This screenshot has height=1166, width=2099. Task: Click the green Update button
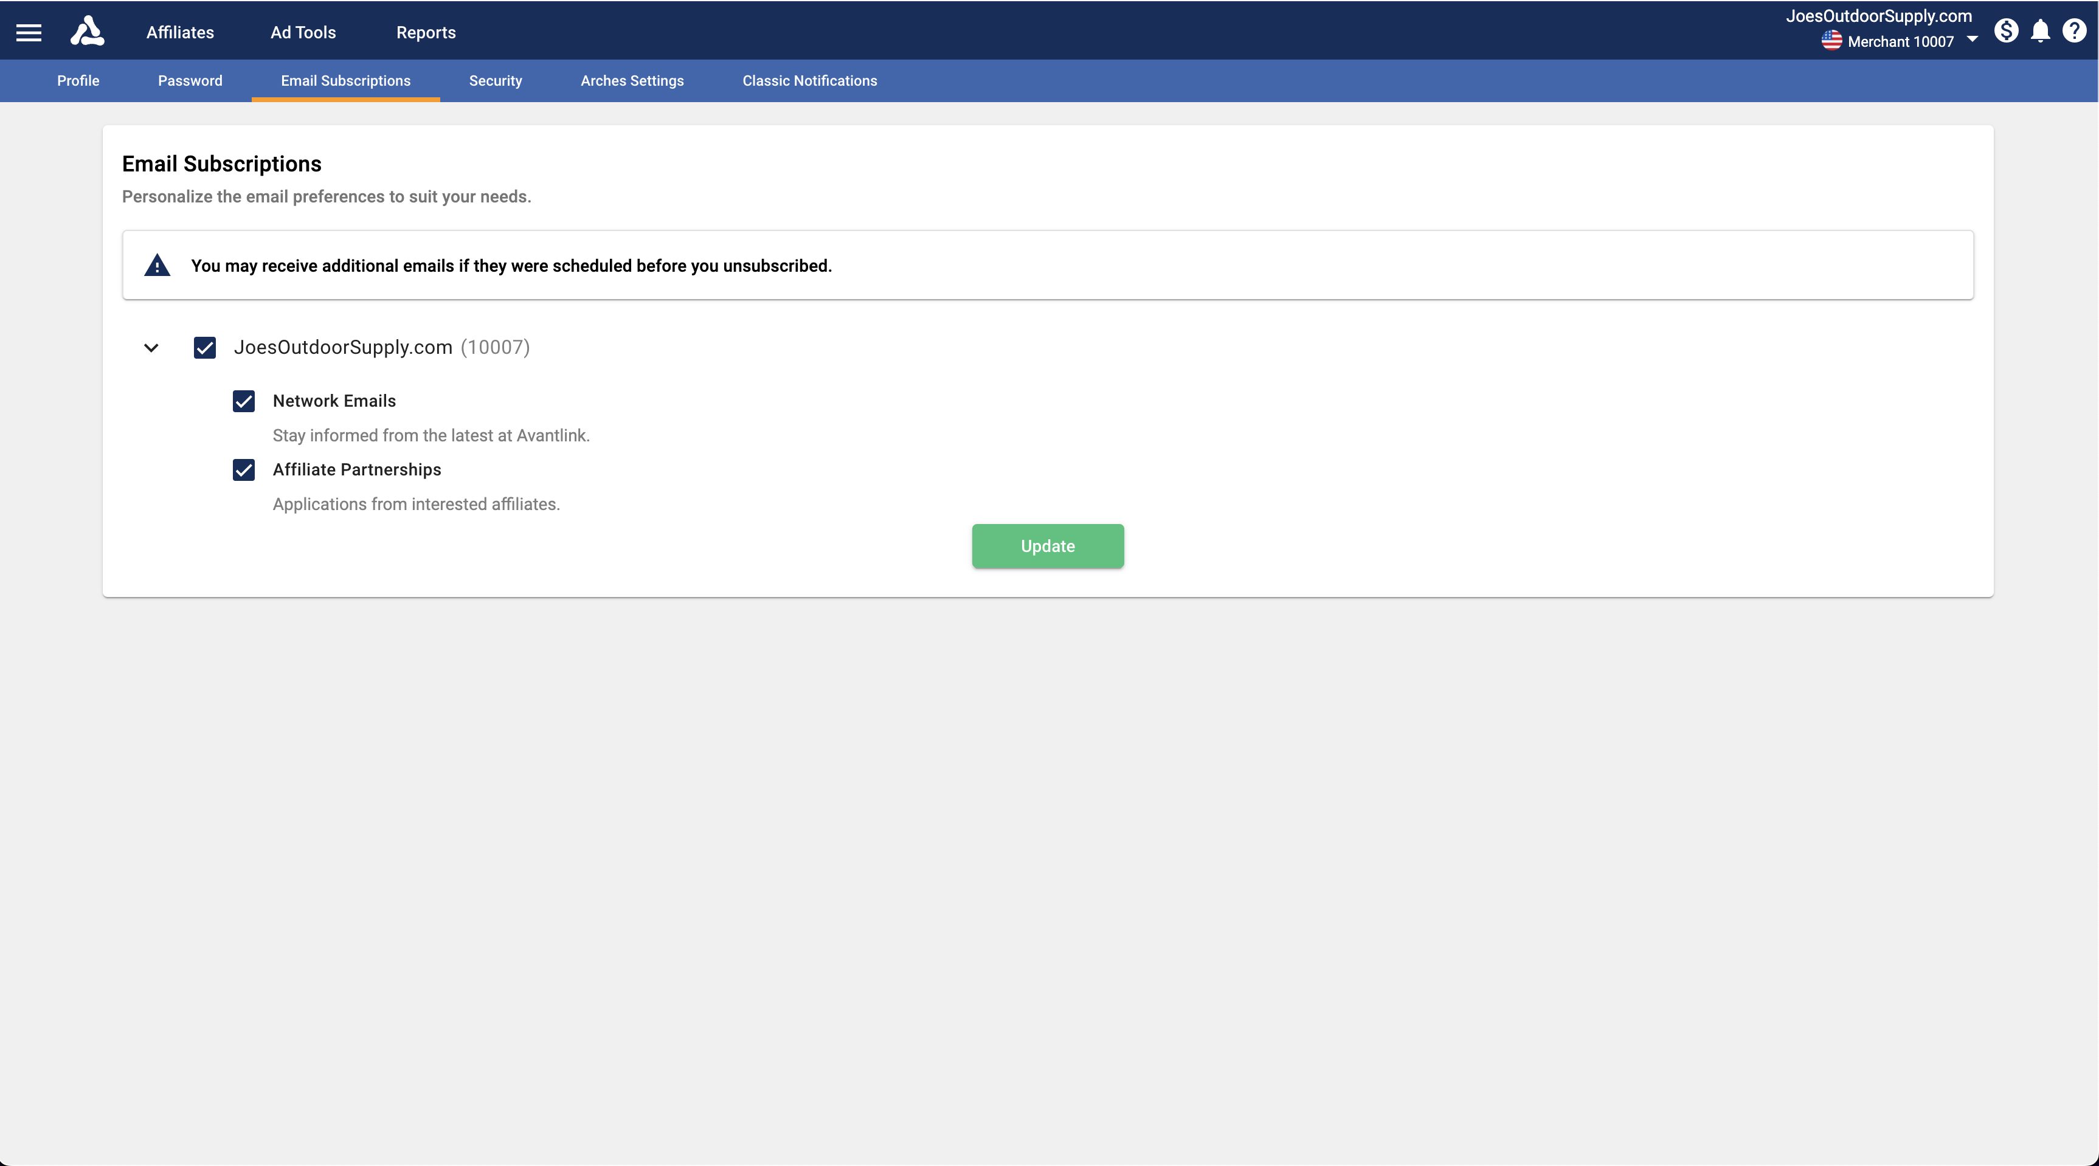[1048, 546]
